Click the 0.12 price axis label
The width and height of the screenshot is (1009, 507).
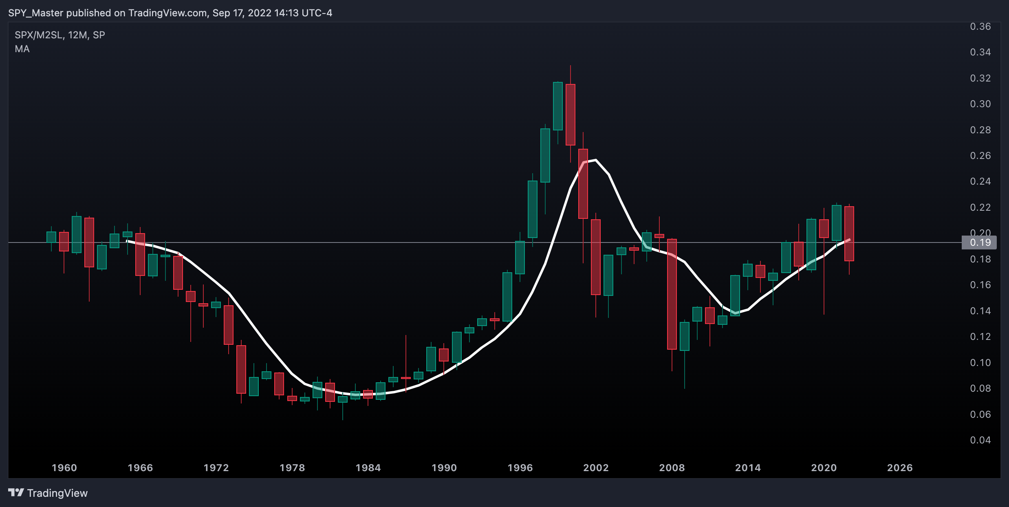pyautogui.click(x=980, y=337)
